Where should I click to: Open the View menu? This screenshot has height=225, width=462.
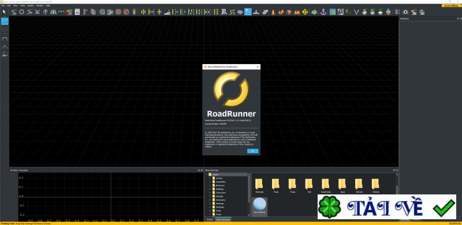pyautogui.click(x=16, y=6)
